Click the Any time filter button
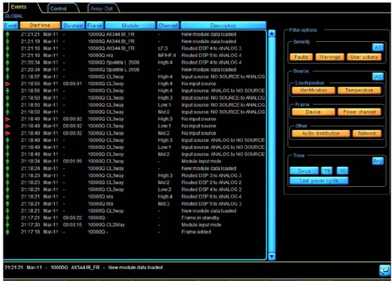The image size is (392, 281). [x=377, y=161]
